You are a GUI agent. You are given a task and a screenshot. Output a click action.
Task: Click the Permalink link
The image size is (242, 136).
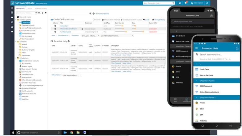pos(75,35)
